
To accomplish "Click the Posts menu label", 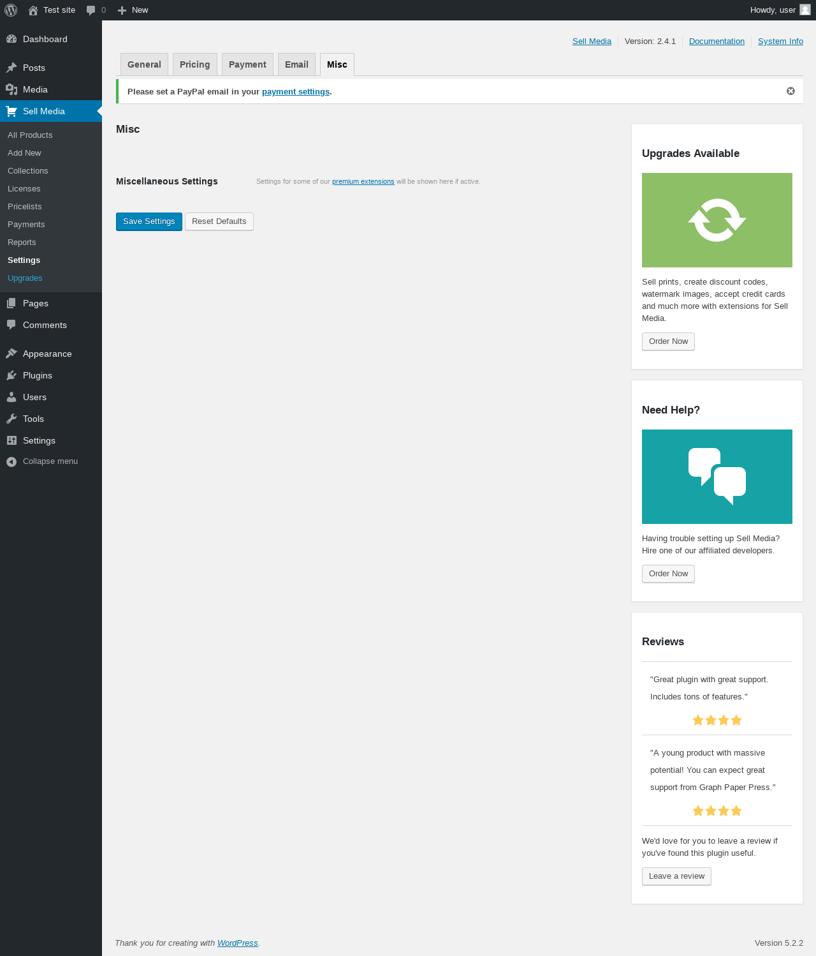I will [x=34, y=68].
